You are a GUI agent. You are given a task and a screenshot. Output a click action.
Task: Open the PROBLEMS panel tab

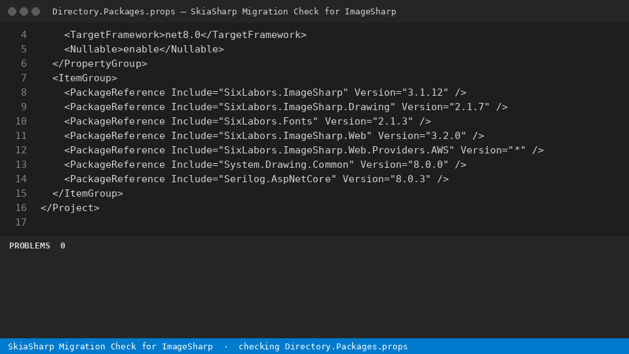(29, 246)
